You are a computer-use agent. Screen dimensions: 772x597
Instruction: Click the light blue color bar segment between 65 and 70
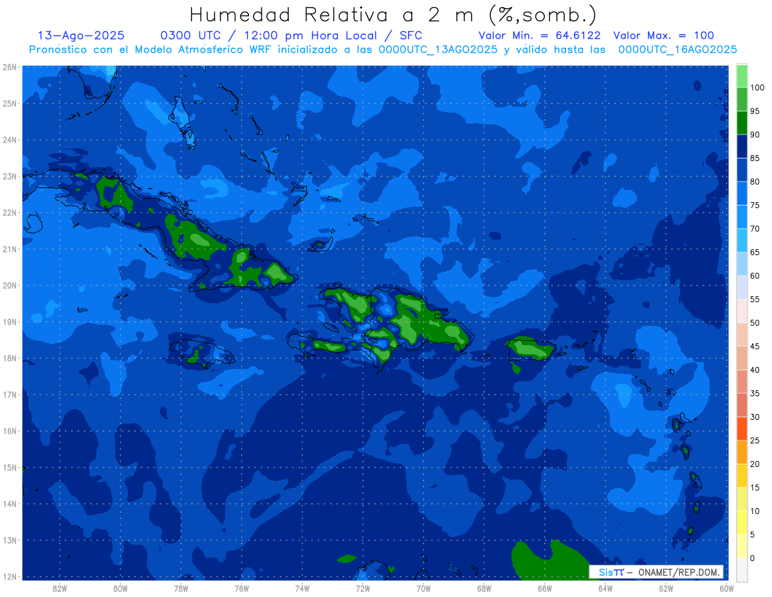tap(741, 240)
